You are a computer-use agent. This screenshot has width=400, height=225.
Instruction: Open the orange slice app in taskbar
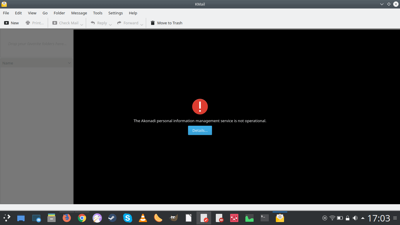point(158,218)
